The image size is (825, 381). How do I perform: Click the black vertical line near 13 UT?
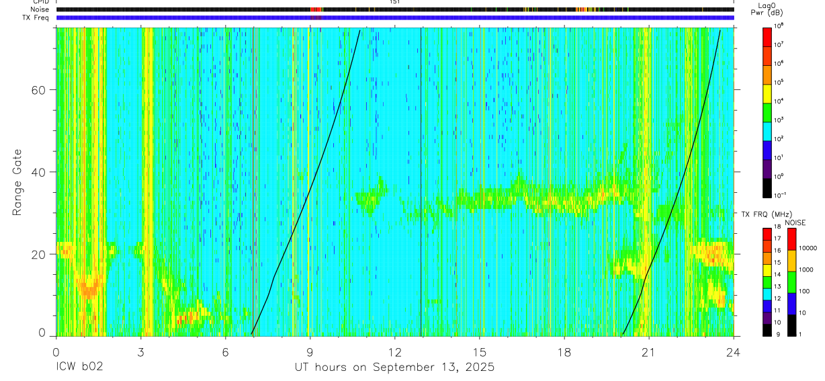pos(421,181)
